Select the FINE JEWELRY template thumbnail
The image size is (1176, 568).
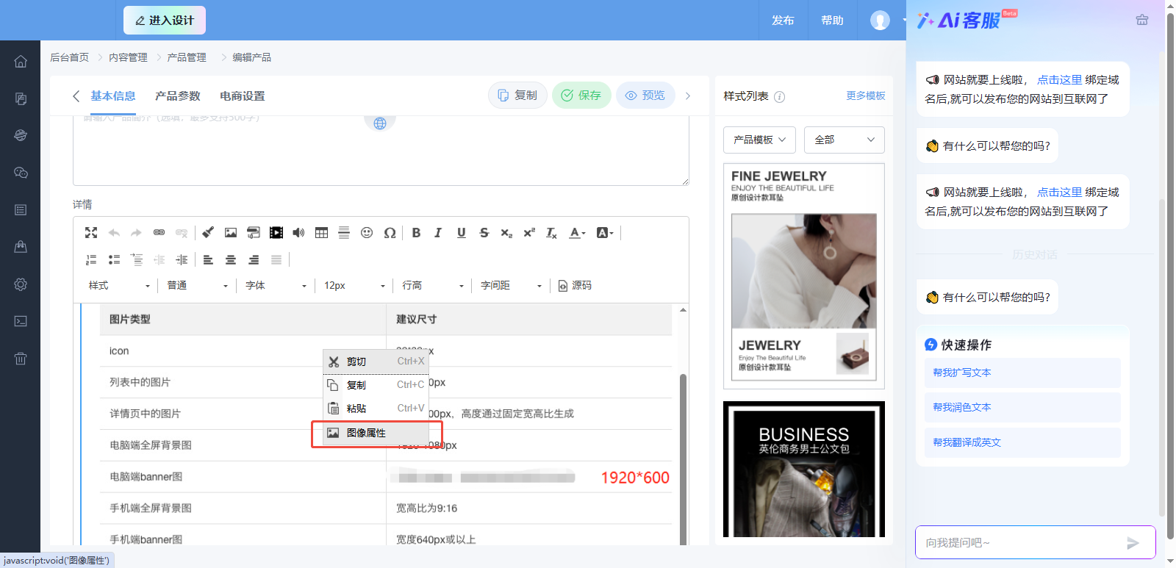tap(804, 276)
